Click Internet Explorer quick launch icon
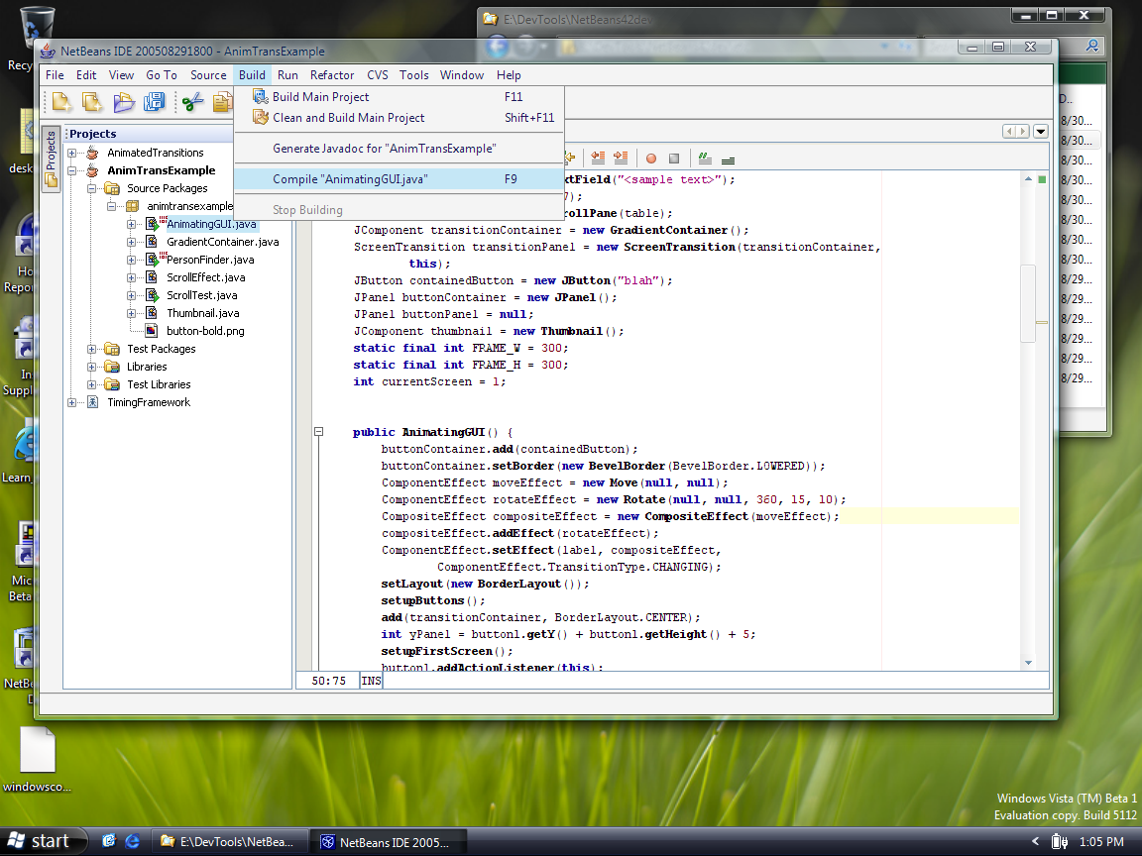1142x856 pixels. pos(133,841)
